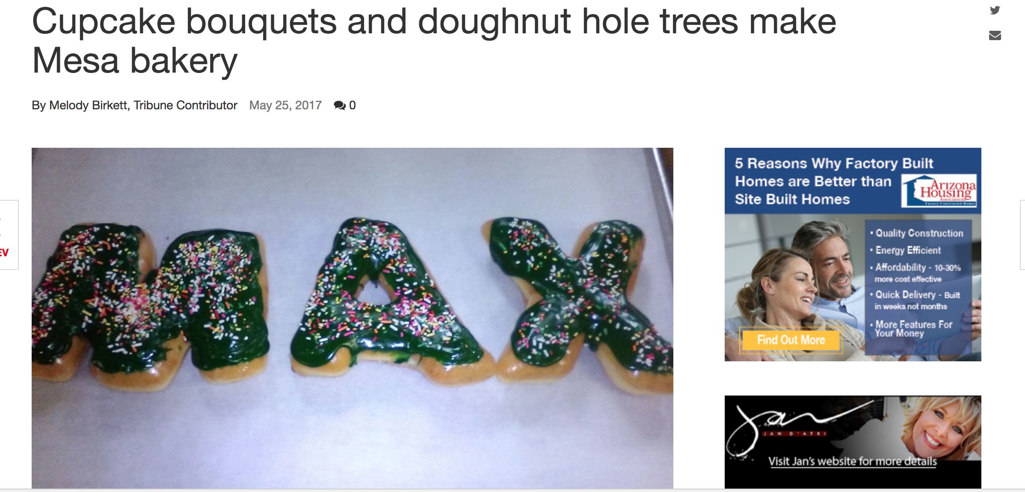
Task: Click Visit Jan's website for more details
Action: click(853, 461)
